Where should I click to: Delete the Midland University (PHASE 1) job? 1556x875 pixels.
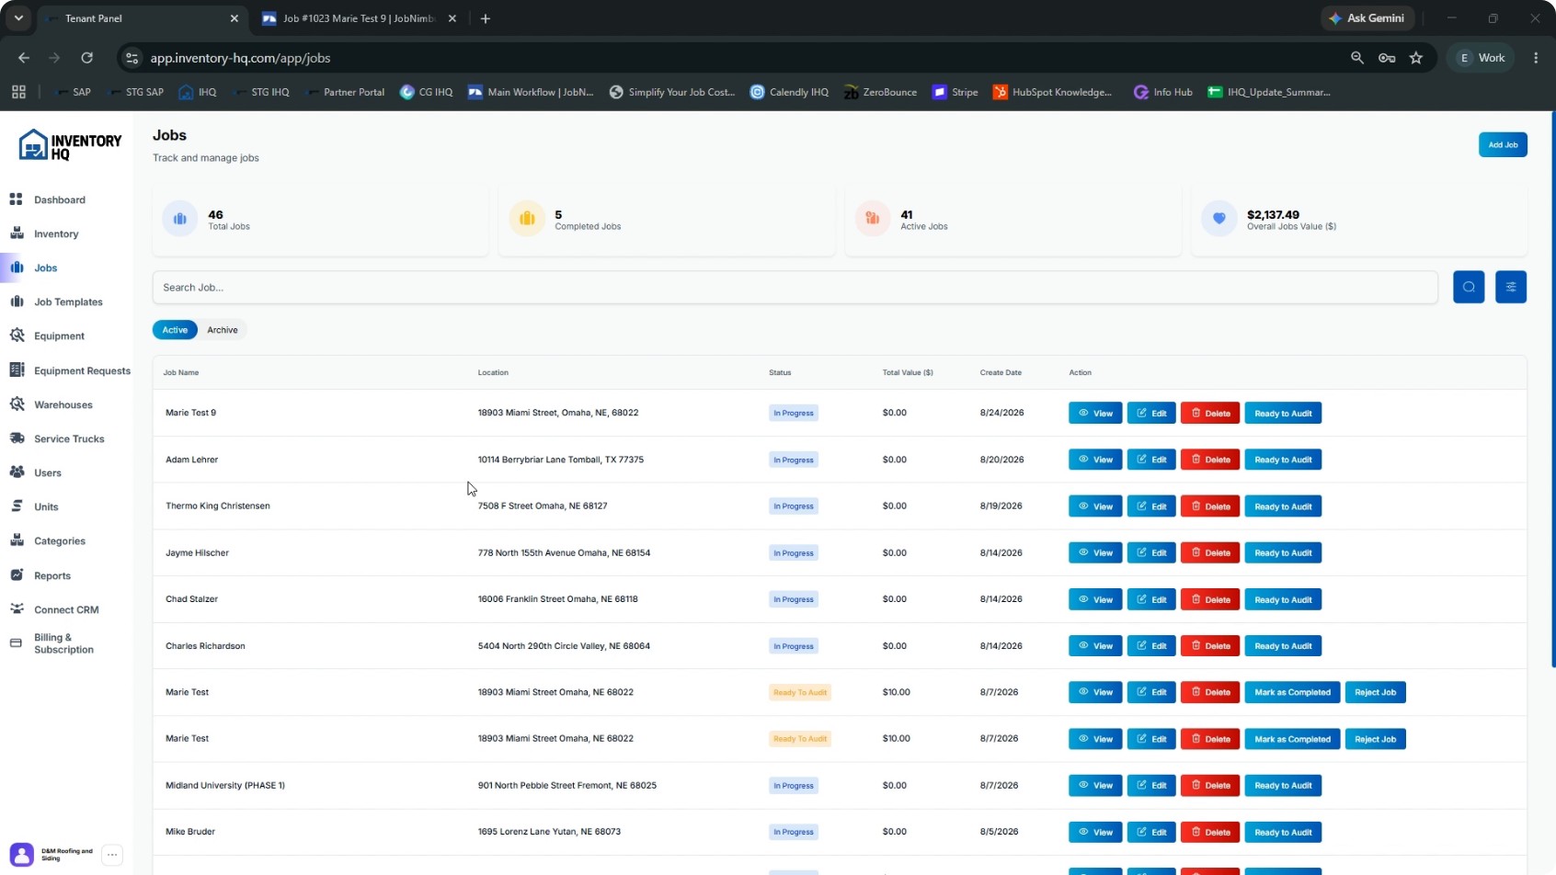(x=1210, y=786)
